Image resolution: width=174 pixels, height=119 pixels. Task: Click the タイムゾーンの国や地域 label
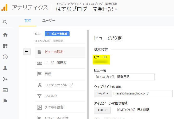[111, 103]
